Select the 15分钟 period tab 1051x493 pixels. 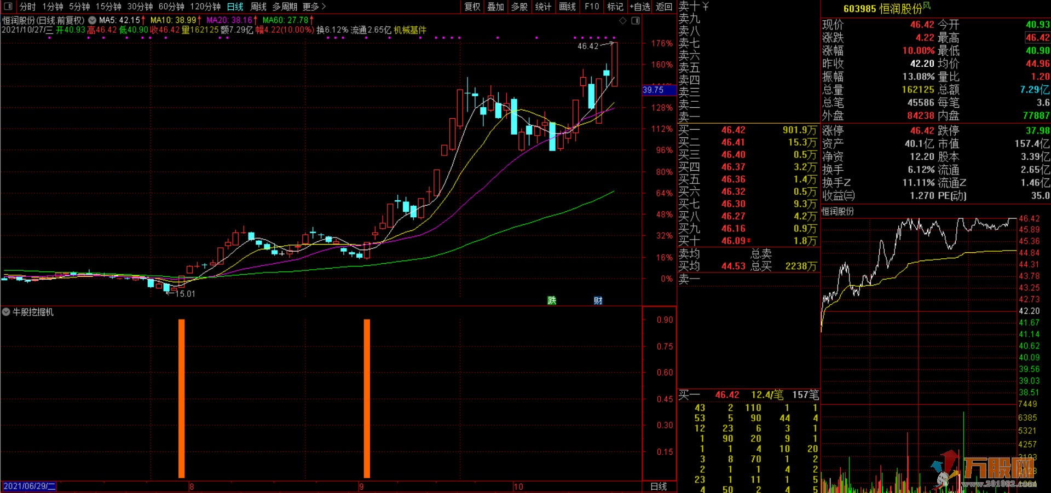[x=108, y=7]
